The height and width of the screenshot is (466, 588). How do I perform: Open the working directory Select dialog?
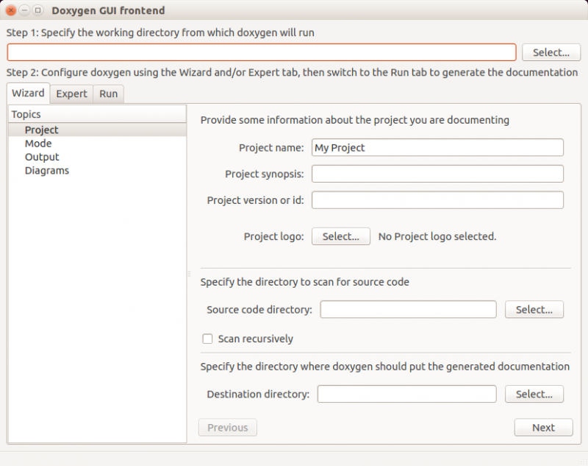tap(551, 52)
